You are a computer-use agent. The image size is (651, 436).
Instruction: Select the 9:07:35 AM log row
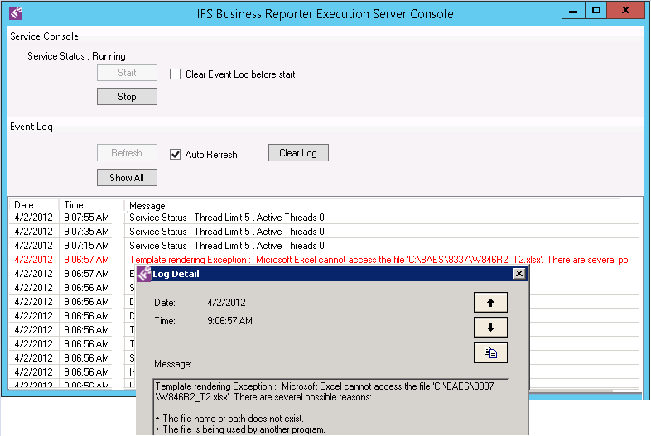[324, 232]
